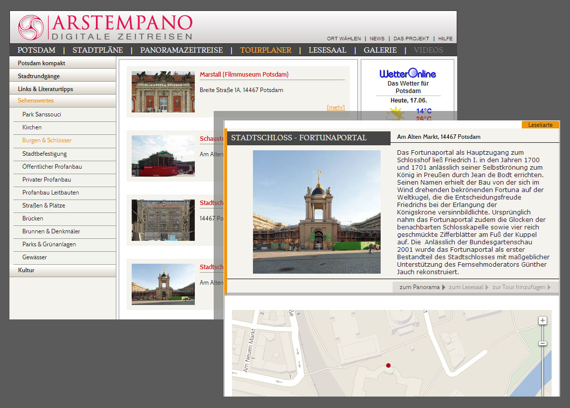Screen dimensions: 570x408
Task: Select Park Sanssouci in the sidebar
Action: (x=64, y=114)
